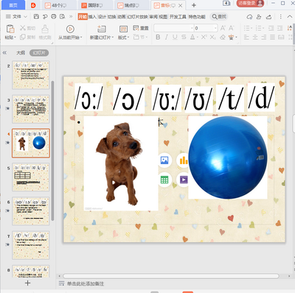This screenshot has width=295, height=293.
Task: Click the Cut scissors icon
Action: tap(23, 28)
